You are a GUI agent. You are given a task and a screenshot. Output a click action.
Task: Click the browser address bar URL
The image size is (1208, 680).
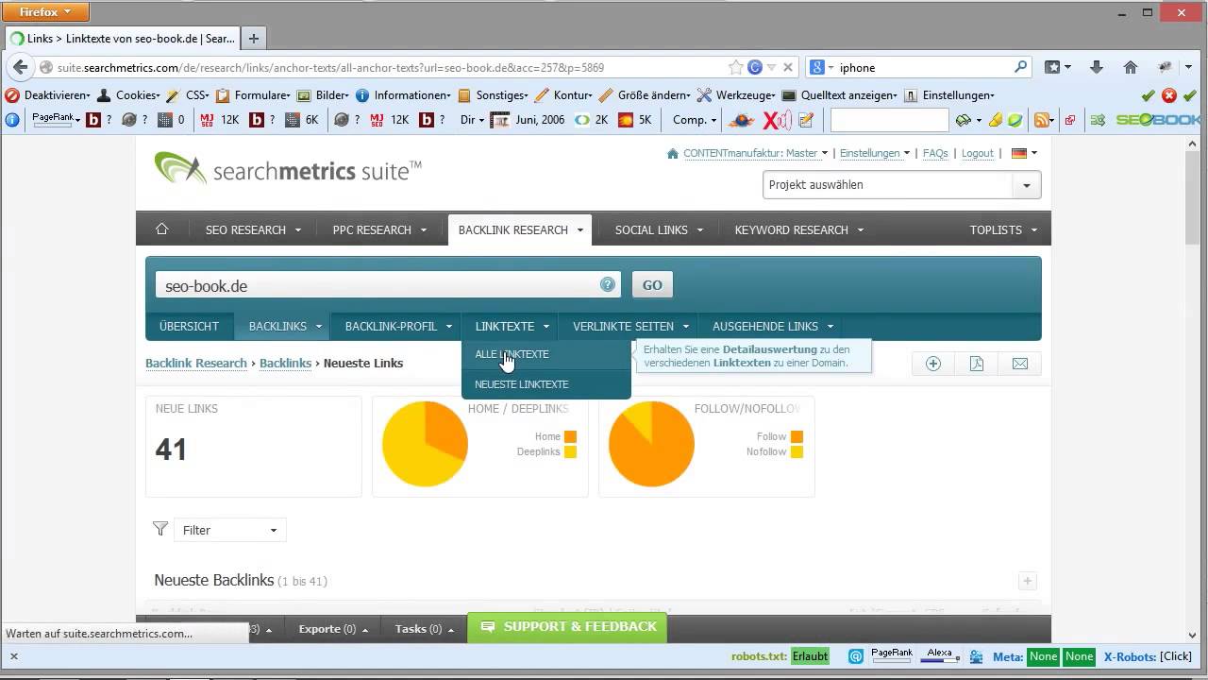point(330,68)
